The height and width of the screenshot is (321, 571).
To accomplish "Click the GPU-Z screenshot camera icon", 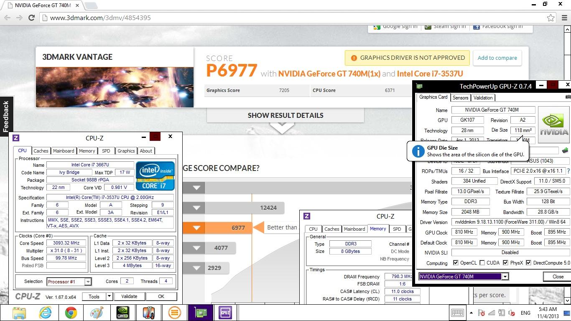I will [x=568, y=97].
